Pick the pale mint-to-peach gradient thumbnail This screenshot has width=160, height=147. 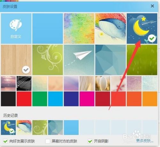point(40,83)
